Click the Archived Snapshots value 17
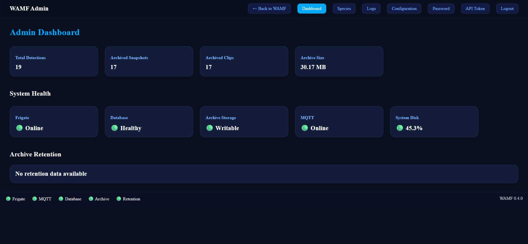This screenshot has width=528, height=244. (113, 67)
